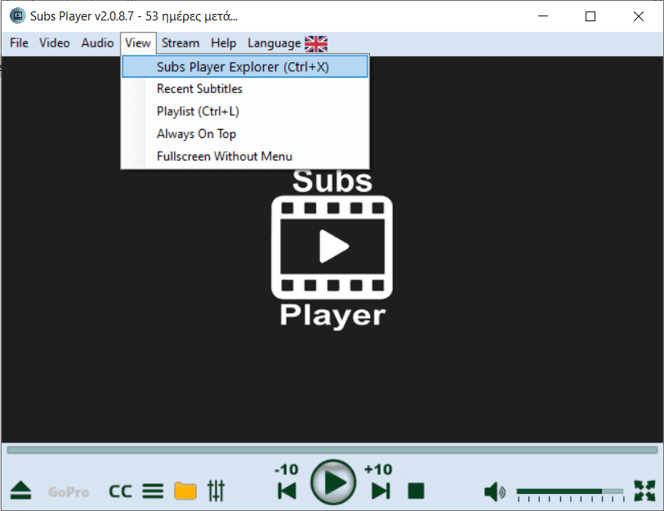Click the Subs Player title bar icon
The width and height of the screenshot is (664, 511).
click(17, 16)
